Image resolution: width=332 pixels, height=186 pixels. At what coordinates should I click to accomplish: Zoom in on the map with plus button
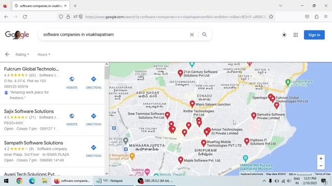(x=321, y=159)
